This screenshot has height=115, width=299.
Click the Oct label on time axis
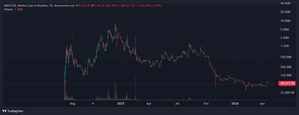pyautogui.click(x=206, y=104)
